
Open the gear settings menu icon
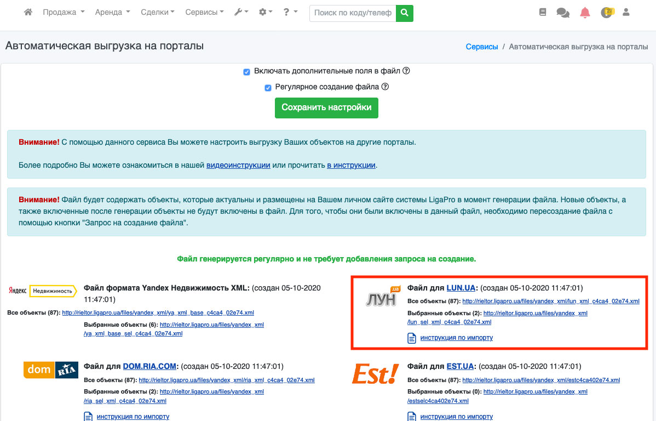(x=266, y=12)
